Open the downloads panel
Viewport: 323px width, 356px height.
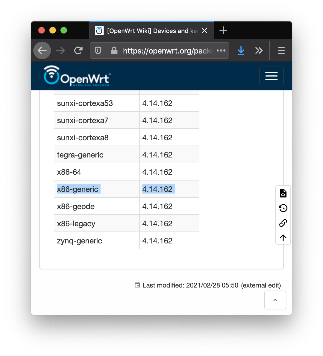tap(241, 50)
